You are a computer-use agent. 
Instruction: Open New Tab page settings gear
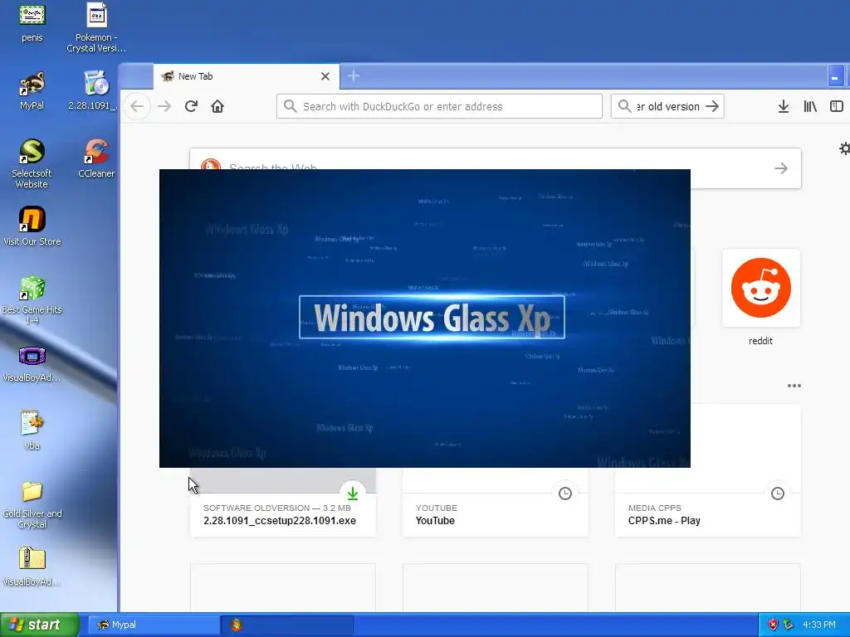coord(844,148)
